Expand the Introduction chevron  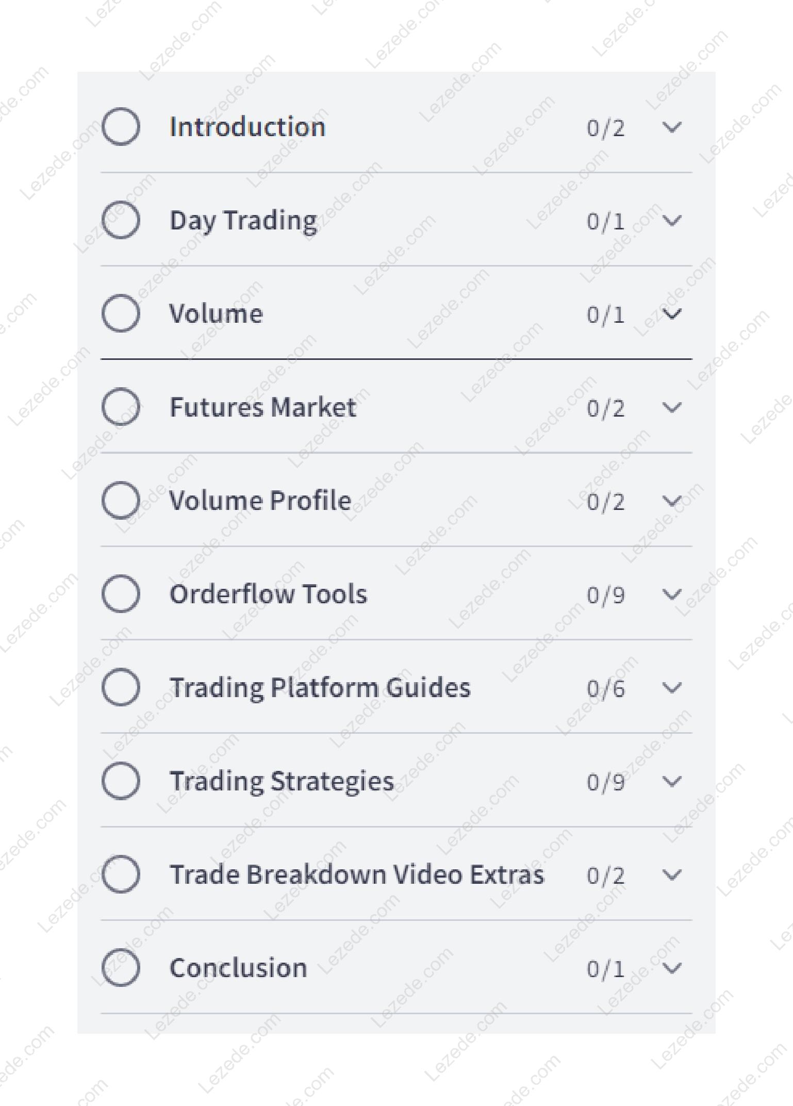(671, 127)
